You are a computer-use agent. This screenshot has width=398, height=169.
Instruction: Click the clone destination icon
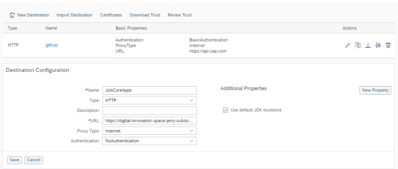[x=358, y=45]
